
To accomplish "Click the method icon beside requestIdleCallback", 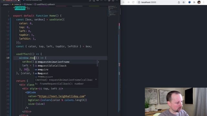I will [36, 66].
